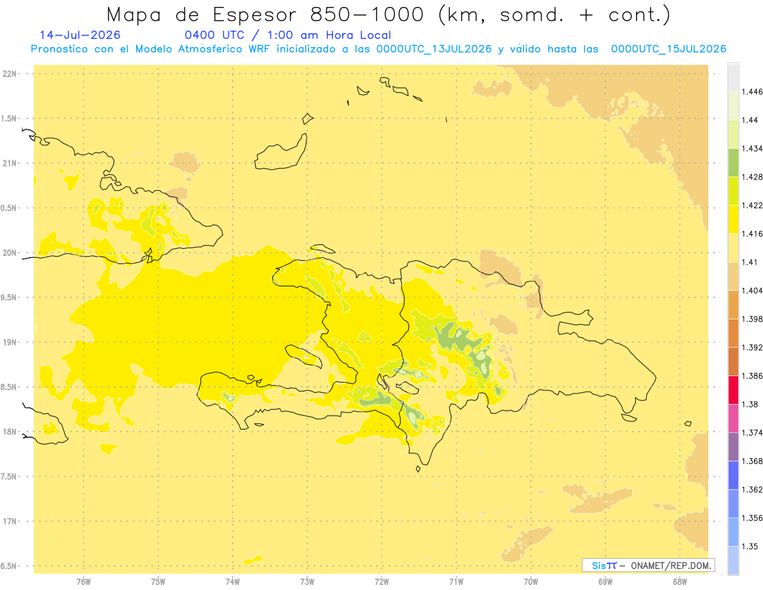The width and height of the screenshot is (763, 590).
Task: Click the '1.35' colorbar value
Action: 750,546
